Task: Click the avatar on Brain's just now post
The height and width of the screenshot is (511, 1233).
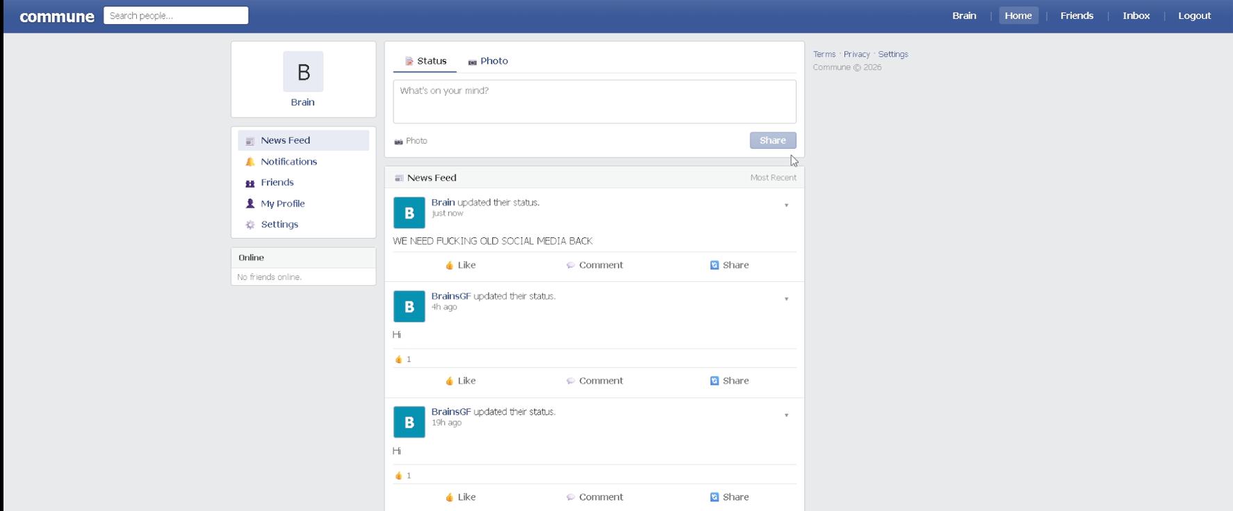Action: (409, 213)
